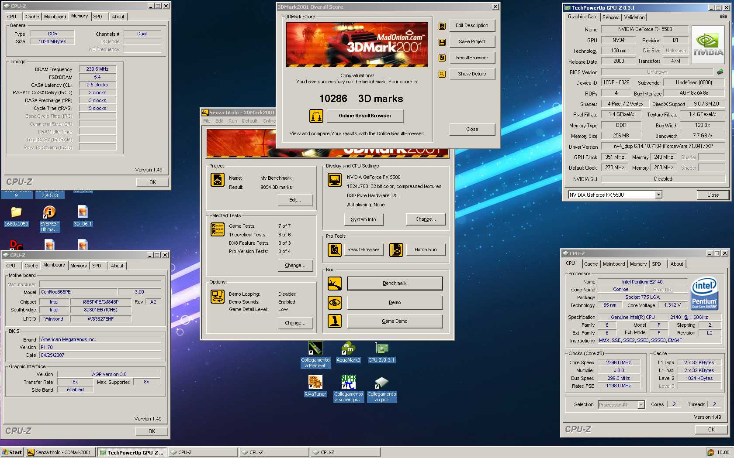Click the GPU Name field NVIDIA GeForce FX 5500
The width and height of the screenshot is (734, 458).
coord(645,29)
